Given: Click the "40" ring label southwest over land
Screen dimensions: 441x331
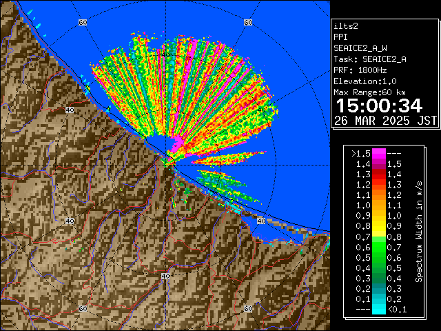Looking at the screenshot, I should point(70,221).
